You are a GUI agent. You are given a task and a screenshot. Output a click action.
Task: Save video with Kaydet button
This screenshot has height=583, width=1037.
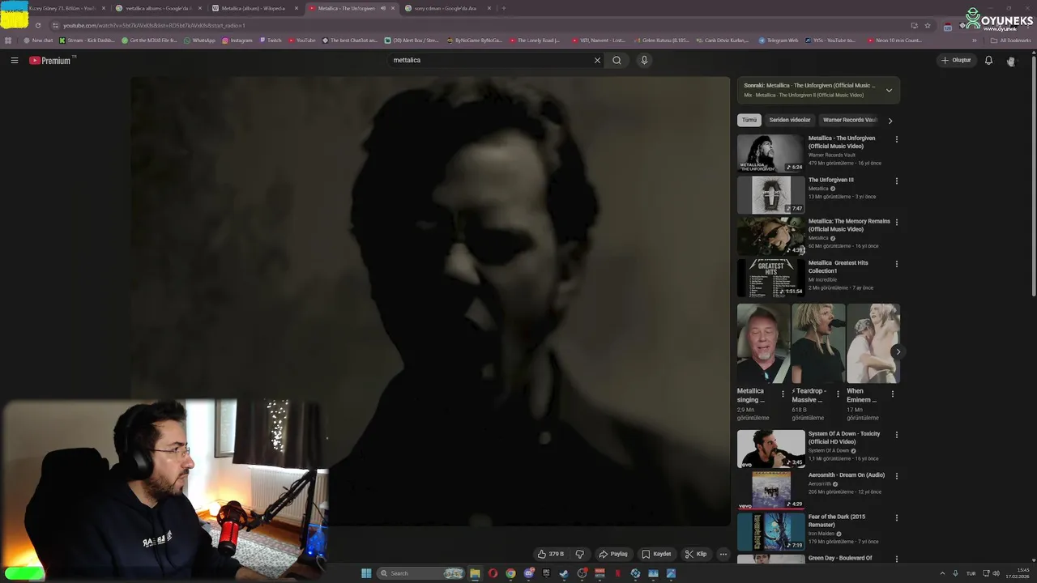tap(656, 554)
